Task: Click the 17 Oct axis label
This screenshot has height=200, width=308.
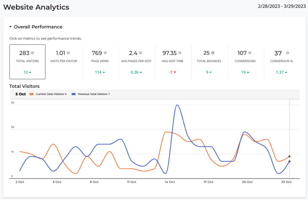Action: [208, 182]
